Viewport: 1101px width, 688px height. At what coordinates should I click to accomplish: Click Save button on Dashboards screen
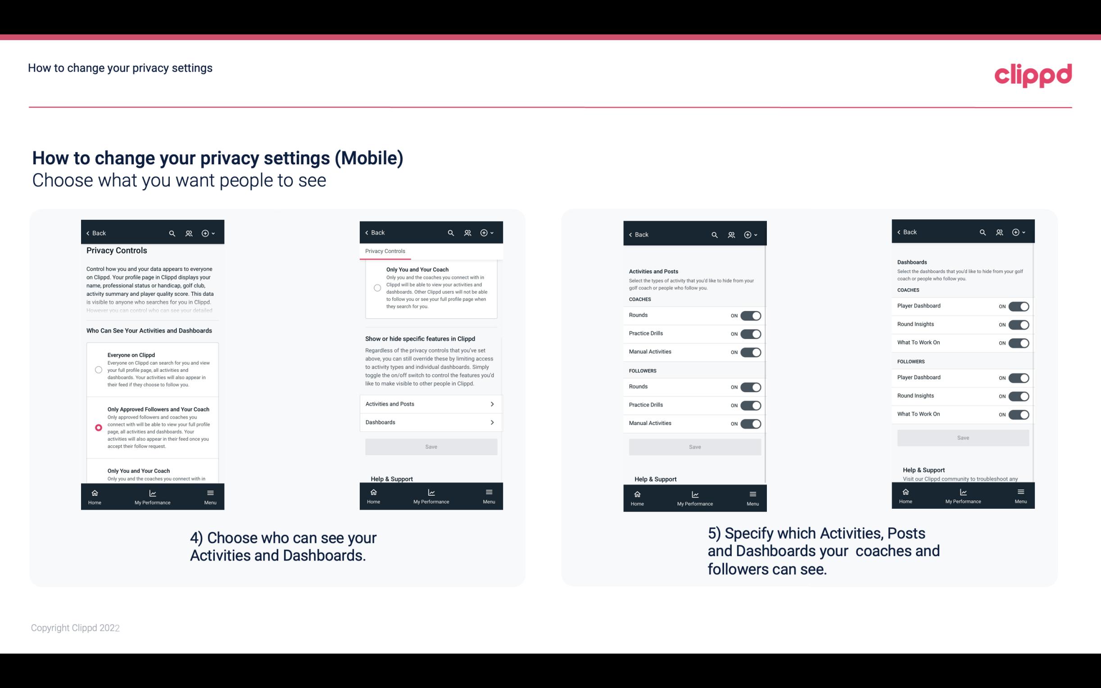(x=963, y=438)
